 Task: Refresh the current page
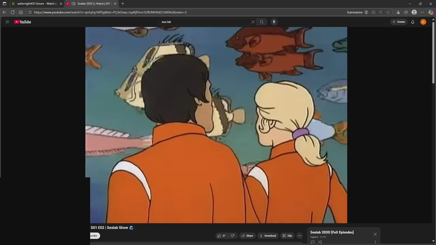(x=13, y=12)
